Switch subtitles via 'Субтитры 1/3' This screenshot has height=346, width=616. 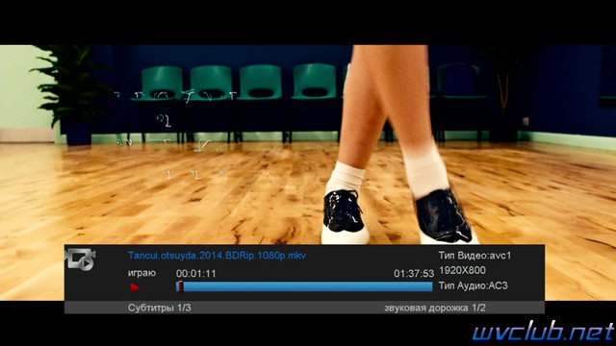coord(160,308)
